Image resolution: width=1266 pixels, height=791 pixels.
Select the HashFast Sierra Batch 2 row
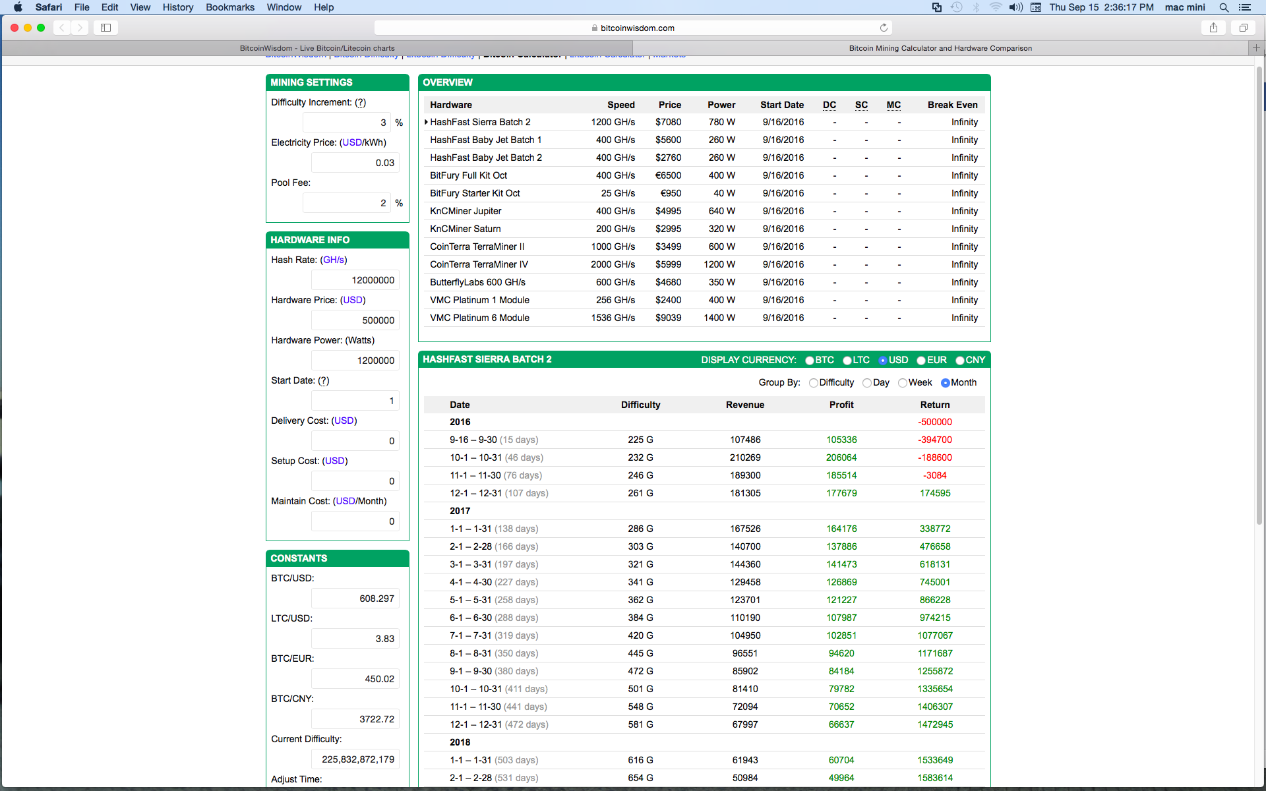[x=704, y=122]
